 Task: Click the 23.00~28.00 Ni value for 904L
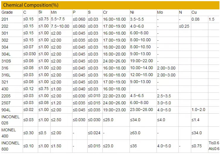coord(141,109)
